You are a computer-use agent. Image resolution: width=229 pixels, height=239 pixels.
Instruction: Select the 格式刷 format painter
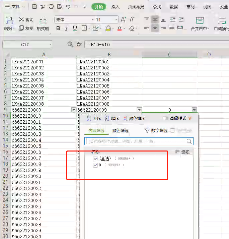[x=43, y=23]
